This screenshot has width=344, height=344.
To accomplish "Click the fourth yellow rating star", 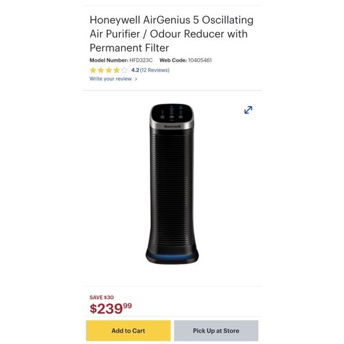I will click(116, 70).
